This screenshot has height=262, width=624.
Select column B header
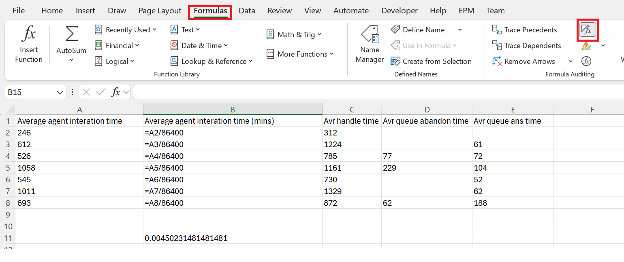point(233,109)
